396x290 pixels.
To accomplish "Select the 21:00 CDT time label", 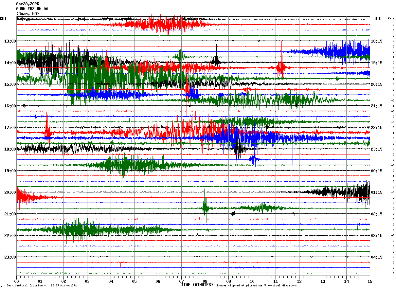I will point(10,214).
